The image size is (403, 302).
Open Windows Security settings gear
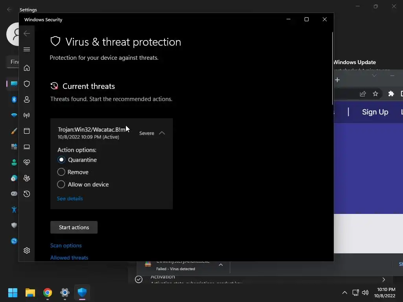27,250
